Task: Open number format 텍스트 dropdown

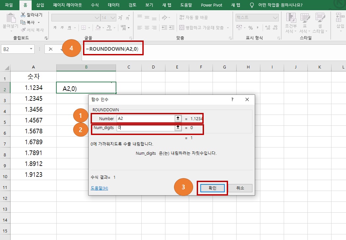Action: pos(275,18)
